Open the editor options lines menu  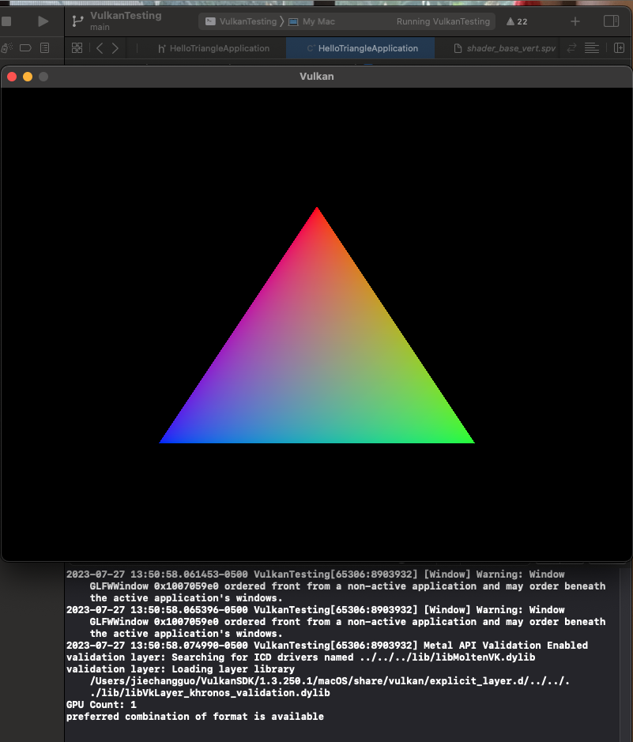tap(591, 48)
